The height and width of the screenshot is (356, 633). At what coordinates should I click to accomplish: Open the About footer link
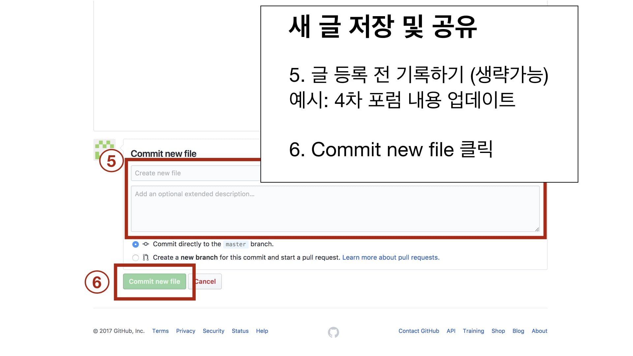tap(539, 331)
